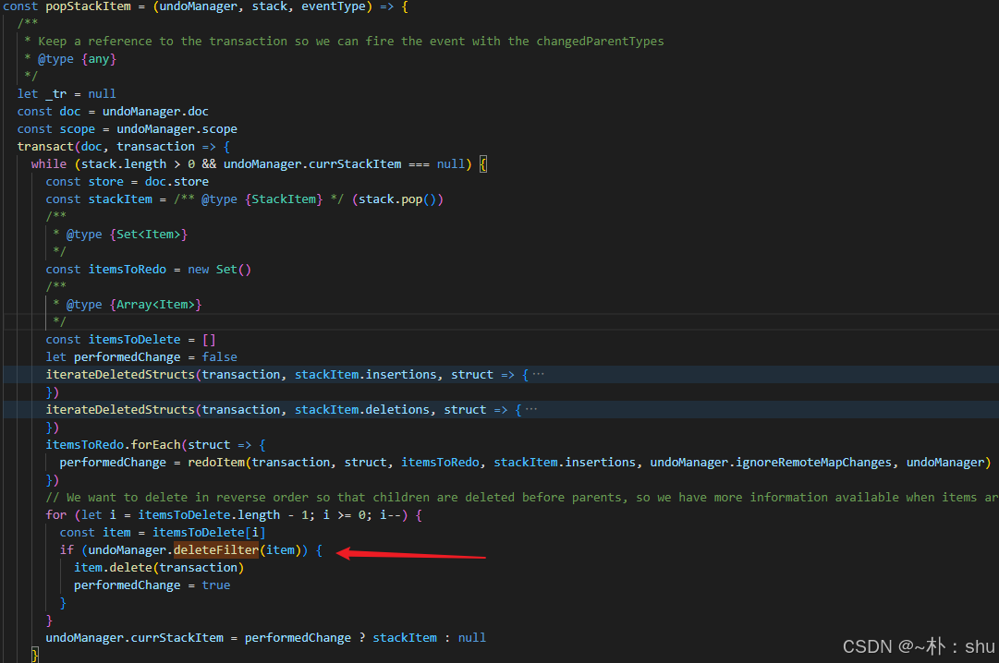Image resolution: width=999 pixels, height=663 pixels.
Task: Click the 'transact' function call
Action: coord(45,147)
